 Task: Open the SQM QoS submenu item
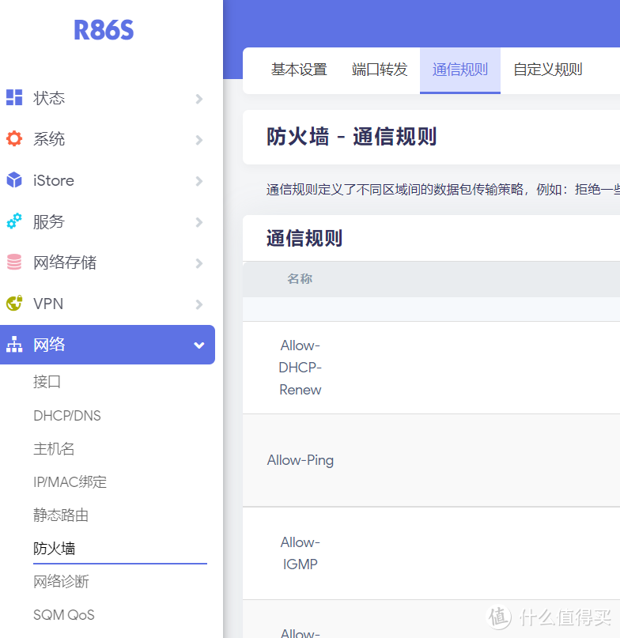[x=64, y=615]
